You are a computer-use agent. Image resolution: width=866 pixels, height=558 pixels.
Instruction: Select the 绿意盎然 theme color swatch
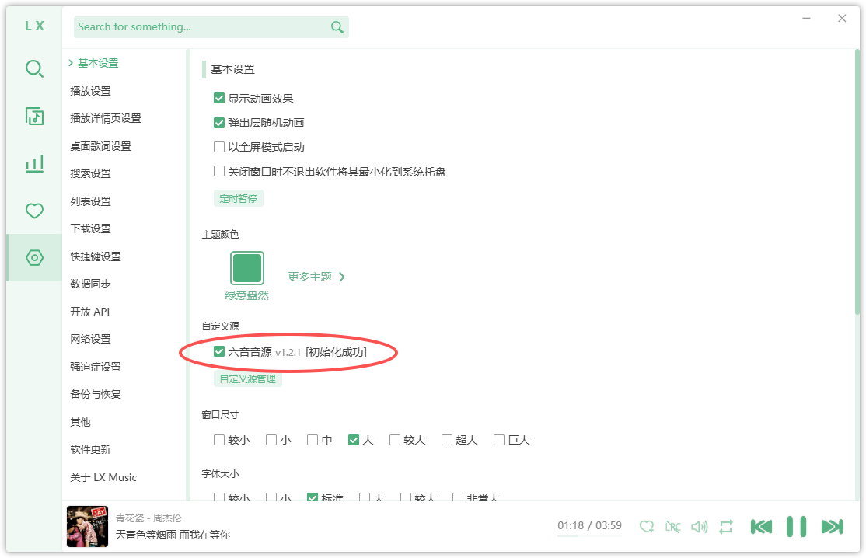(247, 267)
